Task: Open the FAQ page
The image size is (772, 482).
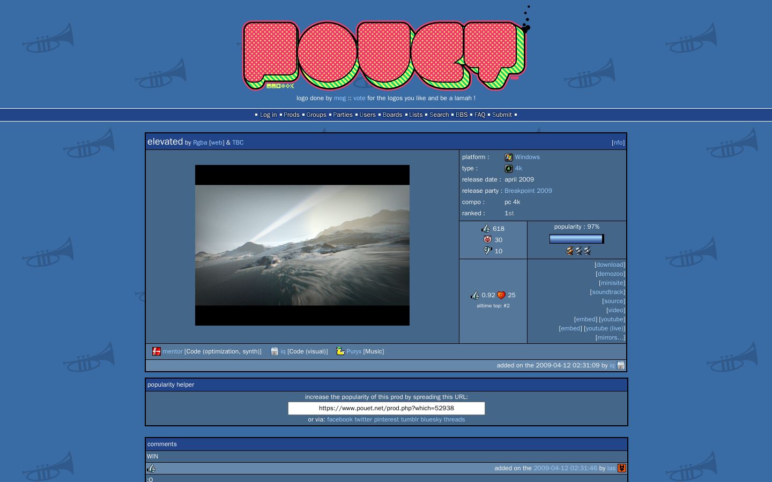Action: tap(480, 115)
